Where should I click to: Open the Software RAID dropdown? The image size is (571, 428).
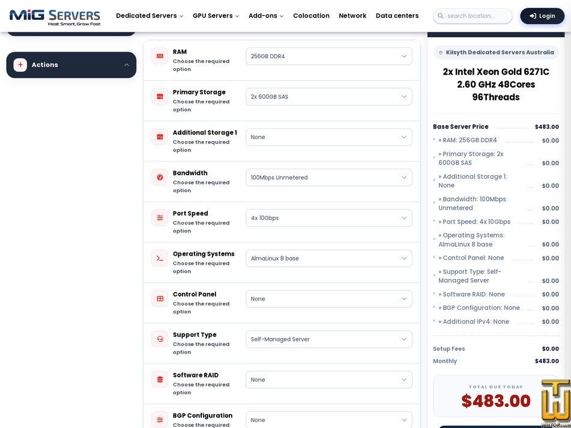coord(329,379)
